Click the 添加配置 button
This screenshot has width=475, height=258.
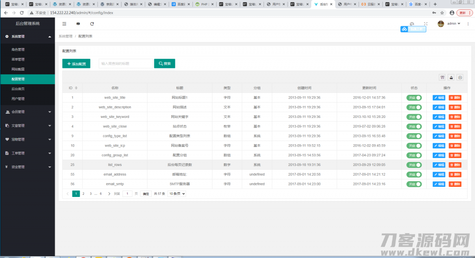(76, 64)
